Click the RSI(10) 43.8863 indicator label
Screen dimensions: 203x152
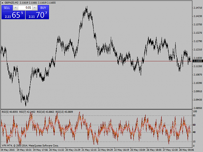click(45, 112)
